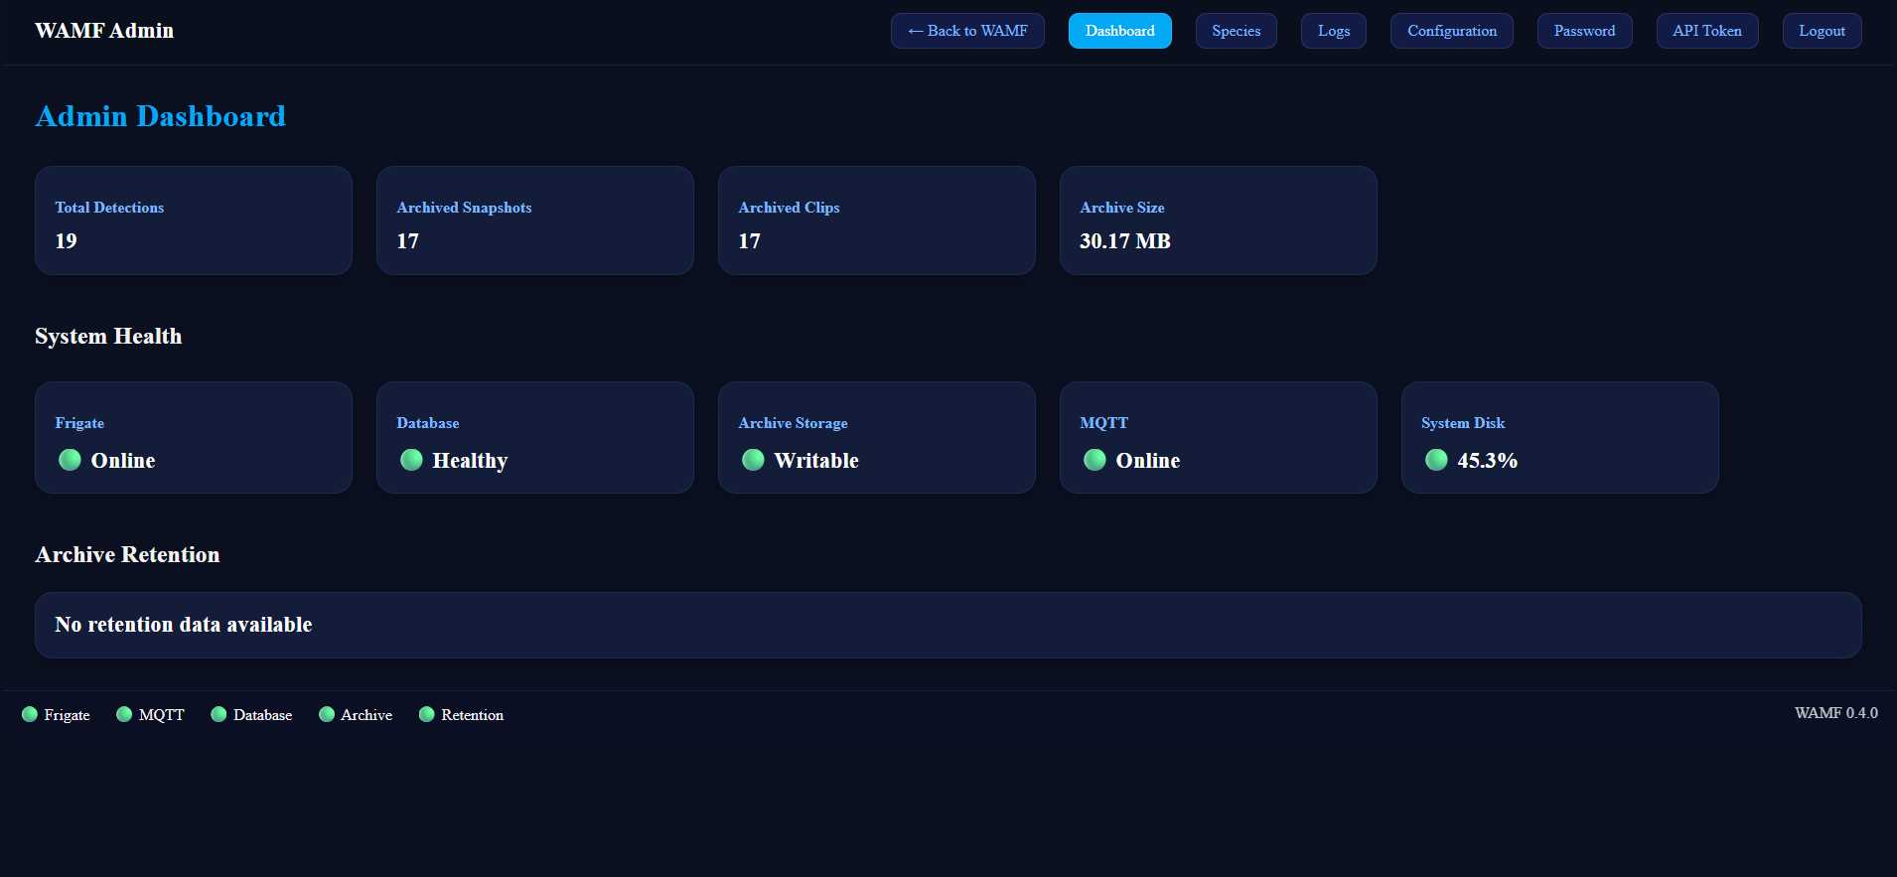Click the MQTT Online status text
Viewport: 1897px width, 877px height.
1148,460
